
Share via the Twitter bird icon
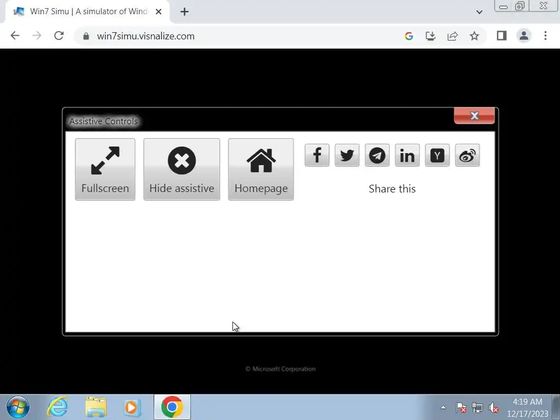click(347, 155)
